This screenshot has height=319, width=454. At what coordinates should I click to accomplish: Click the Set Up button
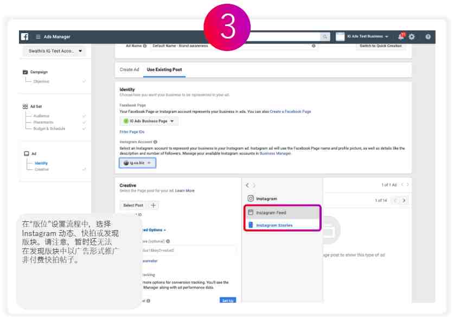coord(228,301)
